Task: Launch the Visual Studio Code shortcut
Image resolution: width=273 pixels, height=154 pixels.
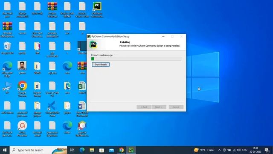Action: (x=52, y=109)
